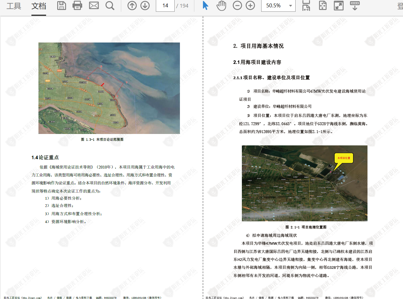Click the save floppy disk icon

(x=62, y=6)
